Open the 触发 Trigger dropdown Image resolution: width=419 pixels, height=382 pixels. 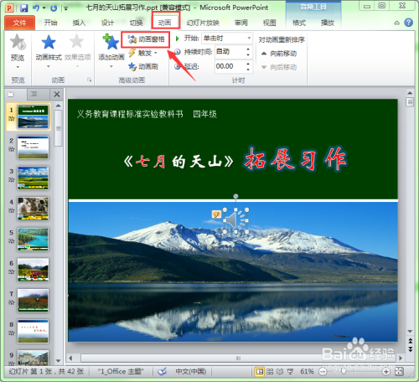click(x=142, y=53)
